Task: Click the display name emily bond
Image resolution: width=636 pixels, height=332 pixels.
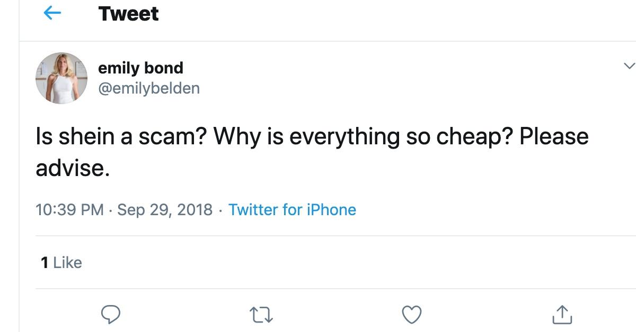Action: pyautogui.click(x=140, y=68)
